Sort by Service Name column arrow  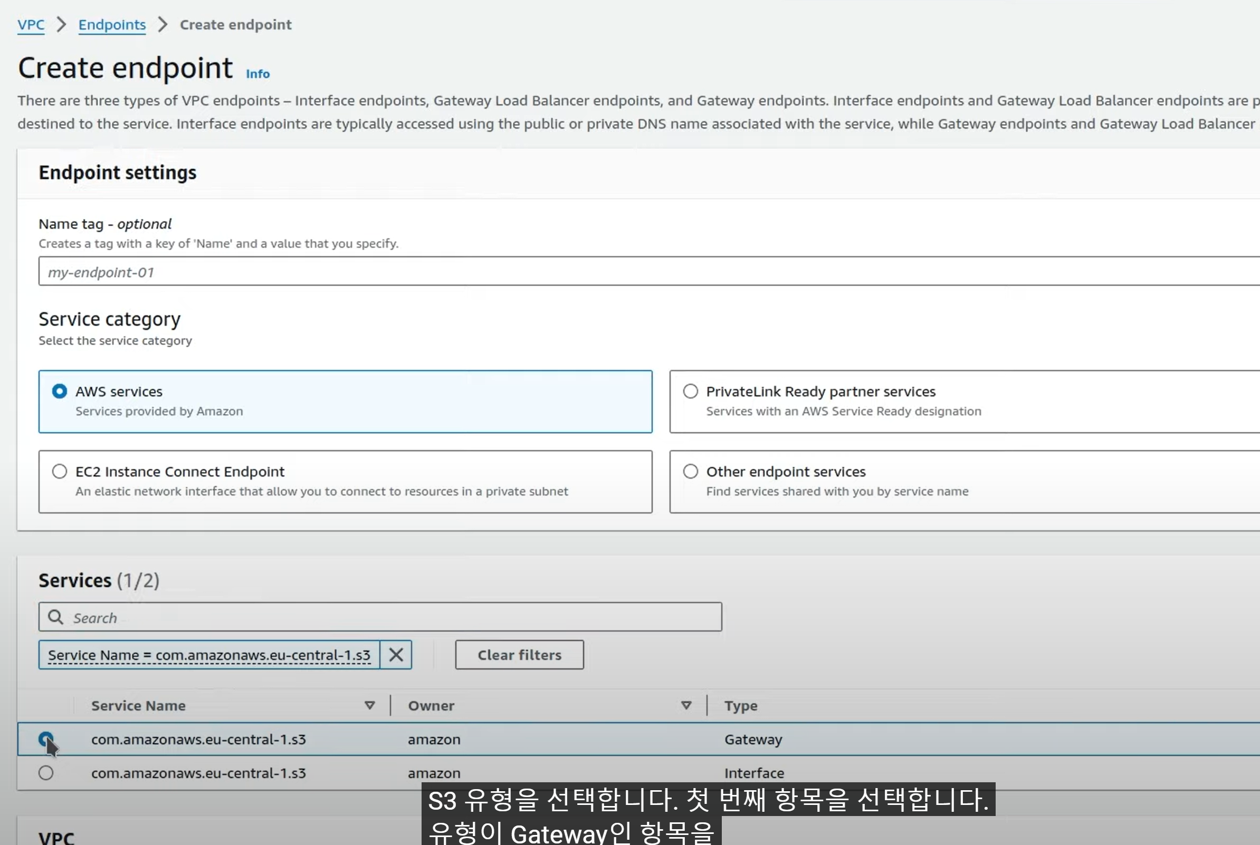pyautogui.click(x=369, y=705)
